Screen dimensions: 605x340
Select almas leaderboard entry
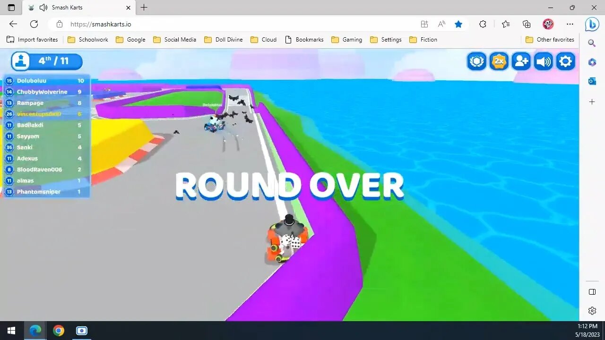46,180
